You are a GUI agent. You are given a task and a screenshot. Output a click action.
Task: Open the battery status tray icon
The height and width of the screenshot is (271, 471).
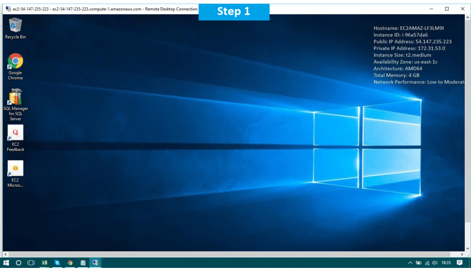(419, 263)
